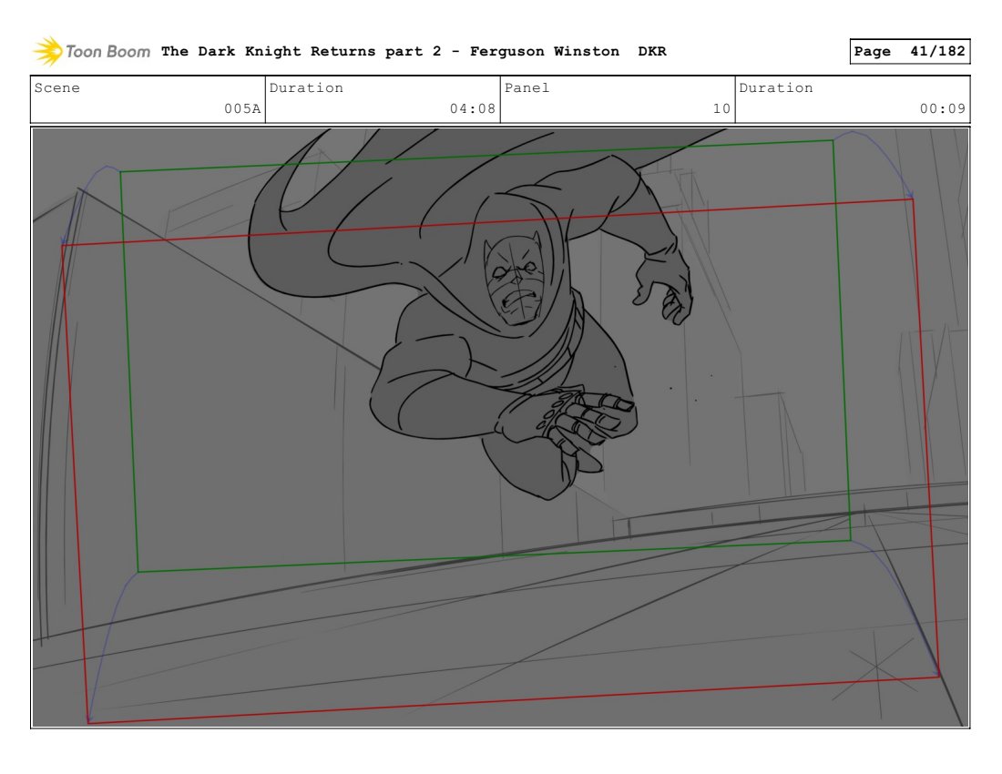Select the scene duration value '04:08'
Image resolution: width=1002 pixels, height=774 pixels.
coord(472,108)
